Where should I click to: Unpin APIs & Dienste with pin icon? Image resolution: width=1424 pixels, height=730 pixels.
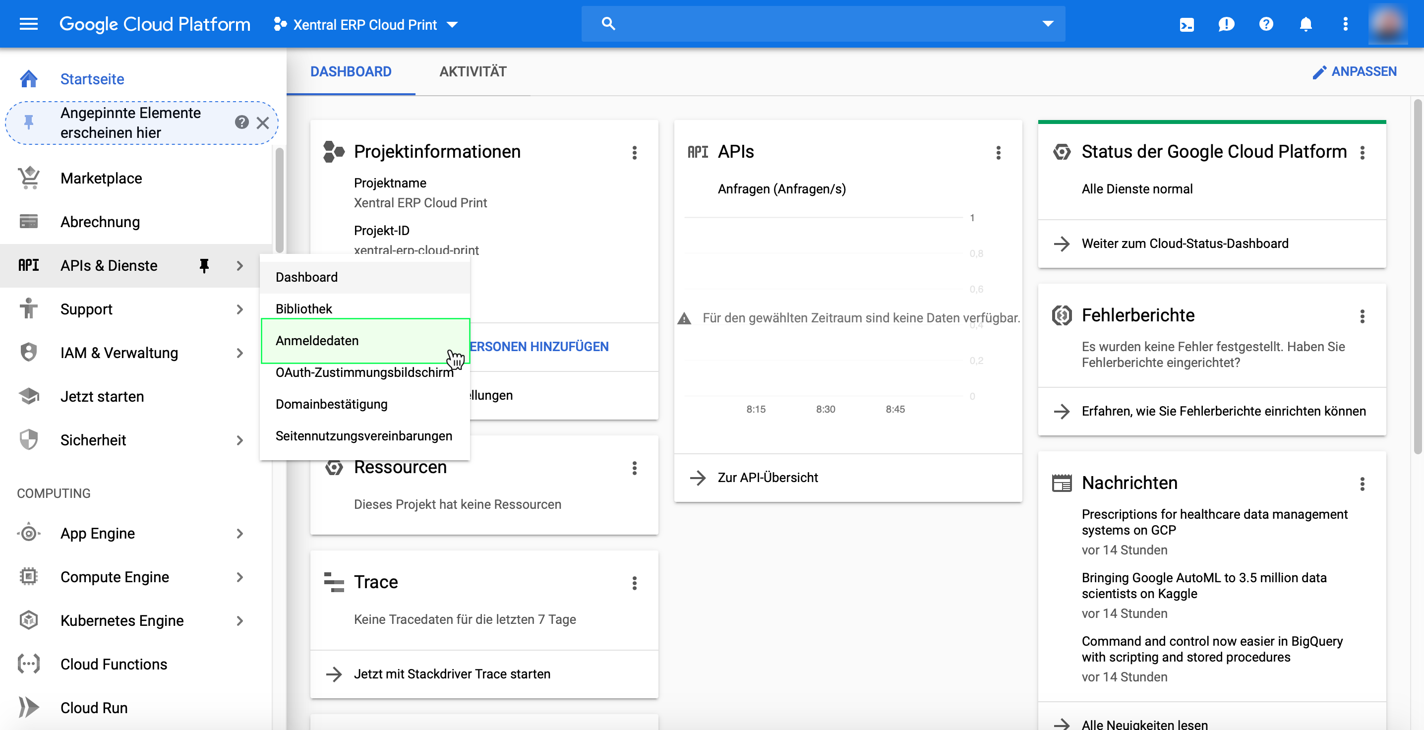[204, 265]
